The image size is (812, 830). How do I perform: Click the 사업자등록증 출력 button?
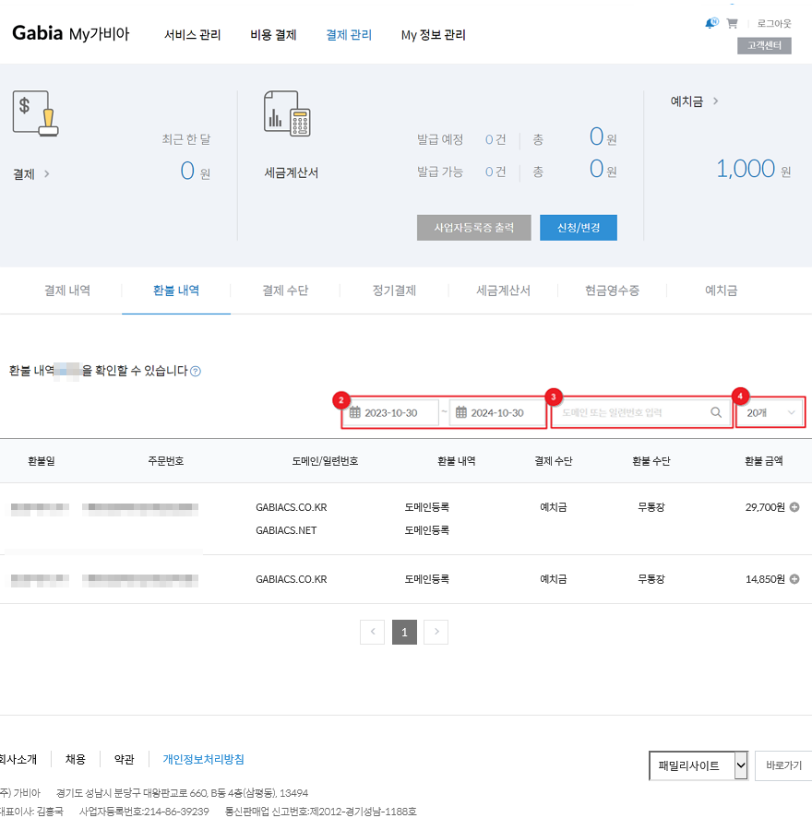(x=474, y=228)
